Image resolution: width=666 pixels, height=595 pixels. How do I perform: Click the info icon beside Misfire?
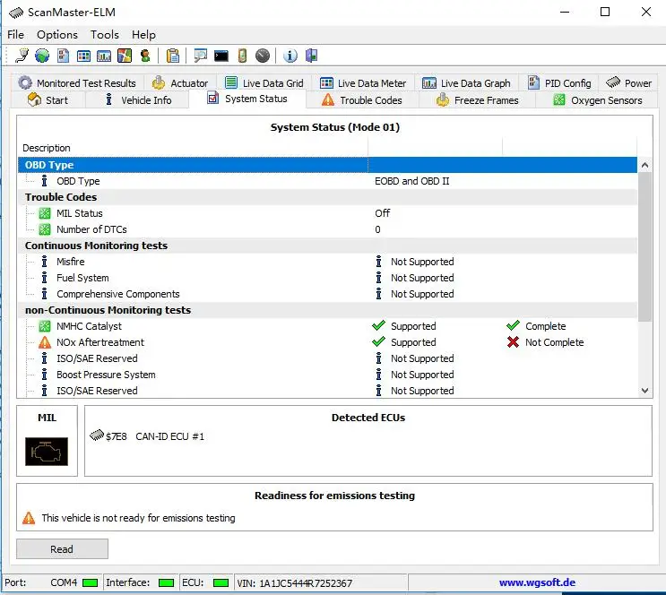tap(44, 261)
